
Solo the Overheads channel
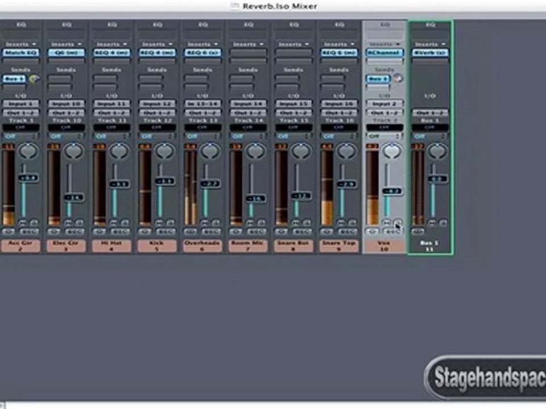pos(216,222)
